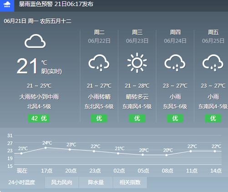Click 周三's 东南风4-5级 wind text
Screen dimensions: 228x192
(137, 106)
